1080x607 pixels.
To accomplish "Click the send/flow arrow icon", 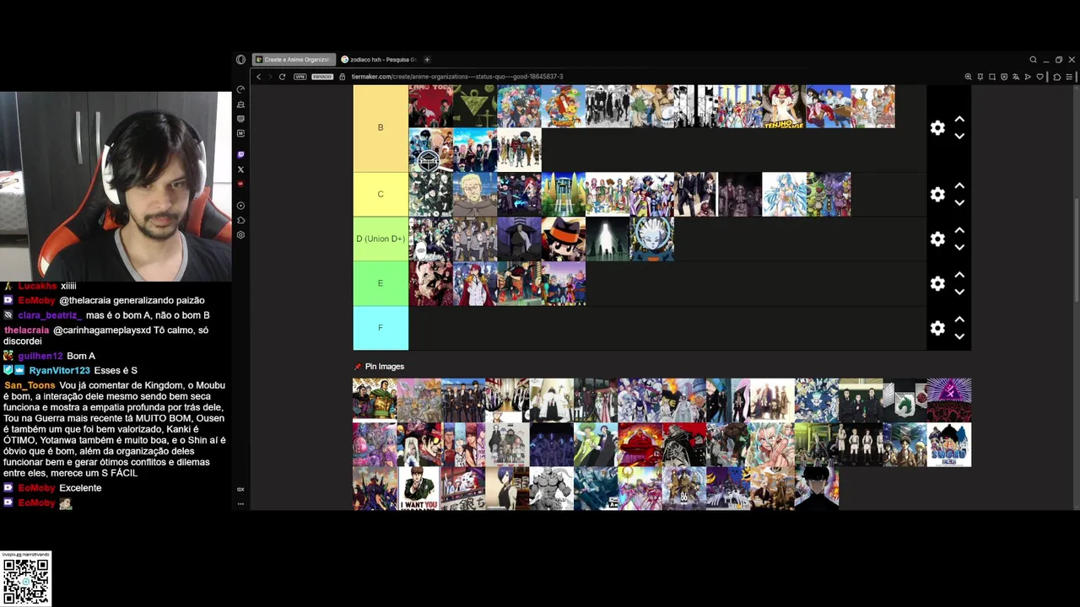I will click(1028, 77).
